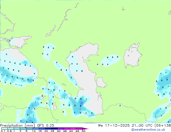Click the '15' legend scale label
Screen dimensions: 171x132
(x=40, y=131)
